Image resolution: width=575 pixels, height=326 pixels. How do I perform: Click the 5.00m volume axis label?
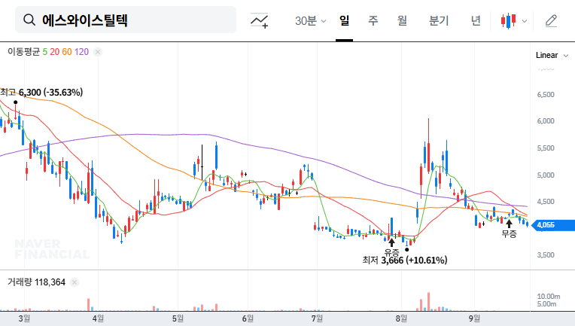click(x=546, y=303)
